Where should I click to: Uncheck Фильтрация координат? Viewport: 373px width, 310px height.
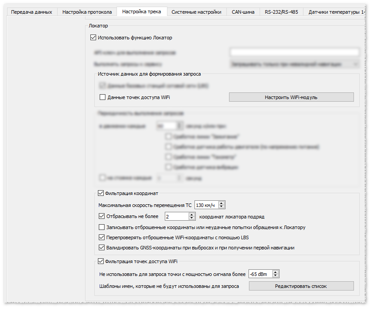coord(101,193)
